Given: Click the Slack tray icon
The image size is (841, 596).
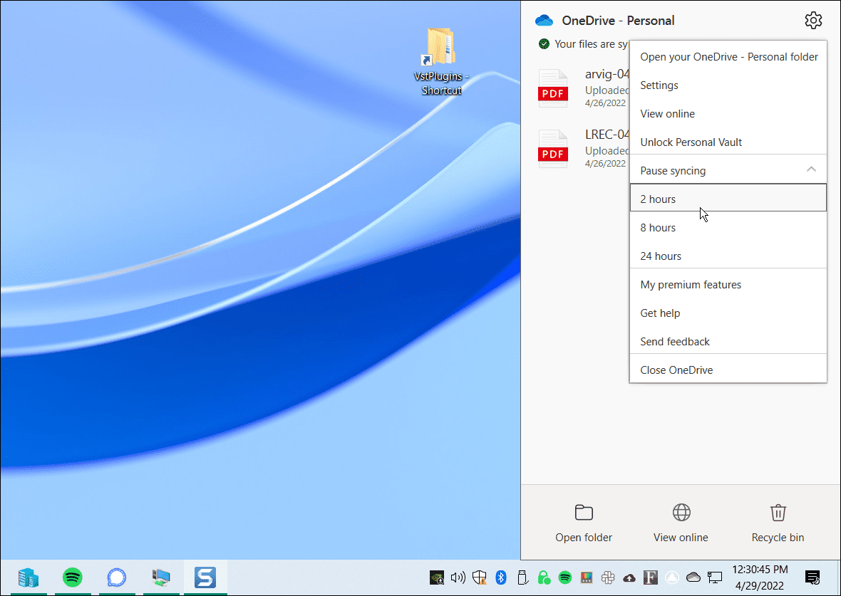Looking at the screenshot, I should click(x=608, y=577).
